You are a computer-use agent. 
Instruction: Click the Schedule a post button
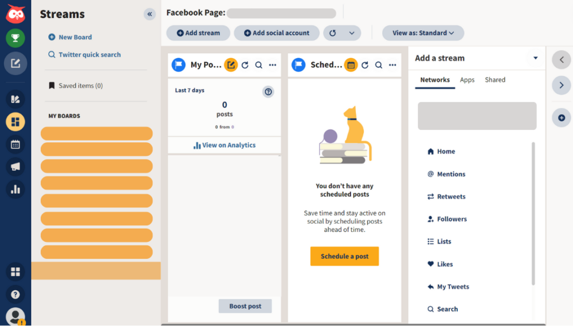point(344,256)
